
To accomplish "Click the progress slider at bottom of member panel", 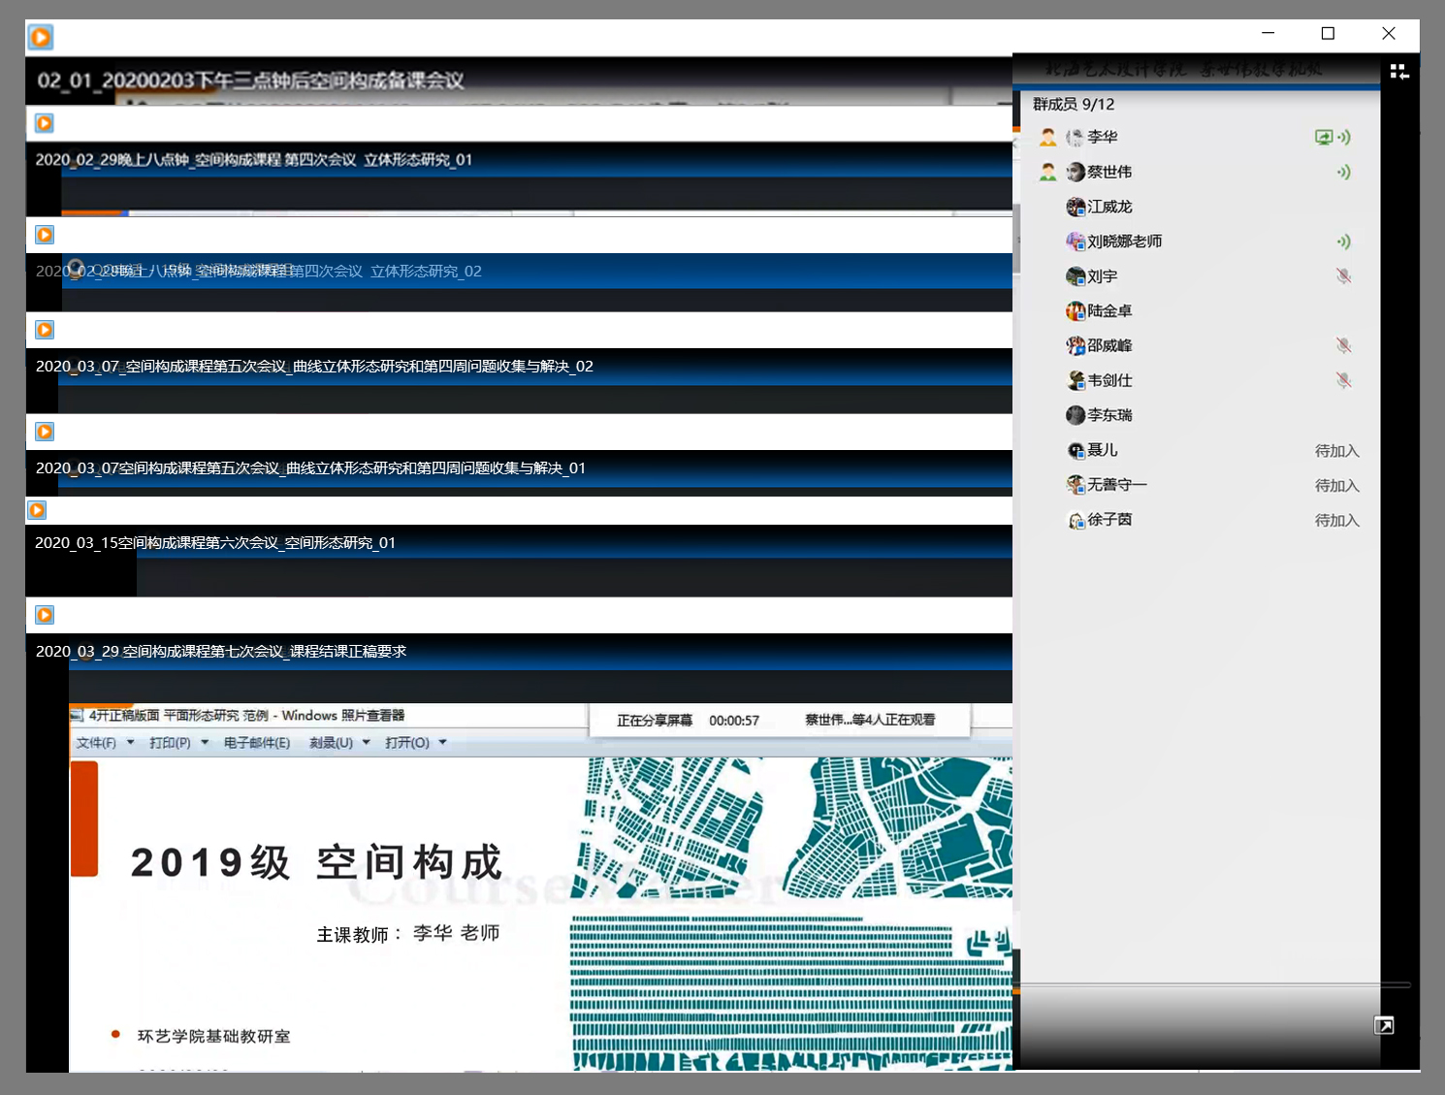I will tap(1212, 985).
